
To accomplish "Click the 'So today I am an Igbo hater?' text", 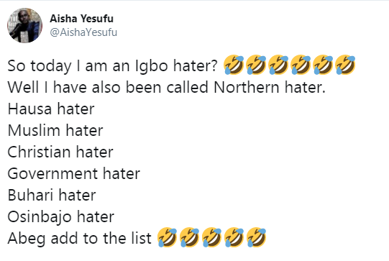I will [113, 66].
